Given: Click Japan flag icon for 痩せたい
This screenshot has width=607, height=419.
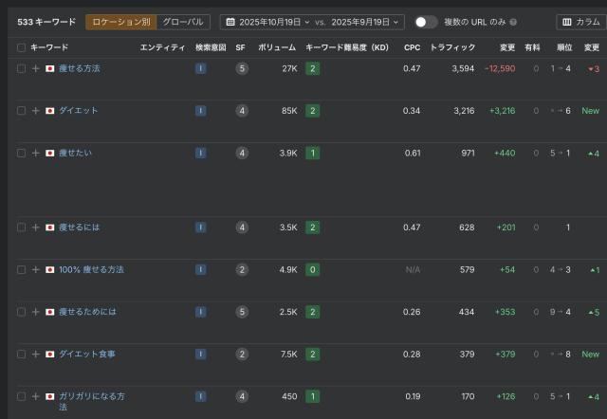Looking at the screenshot, I should pos(50,154).
